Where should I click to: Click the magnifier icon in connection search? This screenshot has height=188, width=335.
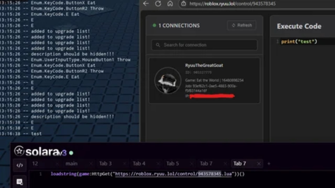pos(158,45)
